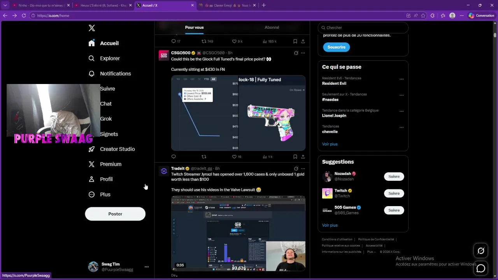The width and height of the screenshot is (498, 280).
Task: Reload the page with the refresh button
Action: coord(24,16)
